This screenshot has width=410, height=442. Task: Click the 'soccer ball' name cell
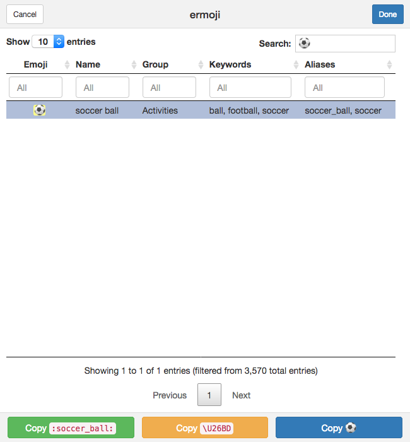97,110
